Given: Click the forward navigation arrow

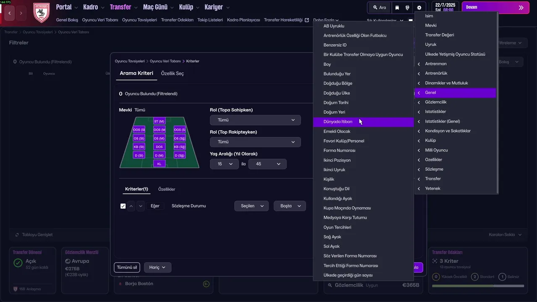Looking at the screenshot, I should click(21, 13).
